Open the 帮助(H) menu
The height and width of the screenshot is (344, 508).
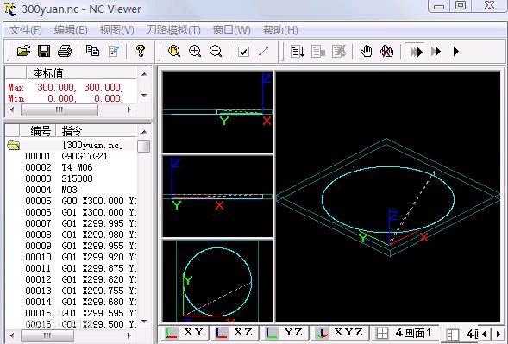[280, 30]
